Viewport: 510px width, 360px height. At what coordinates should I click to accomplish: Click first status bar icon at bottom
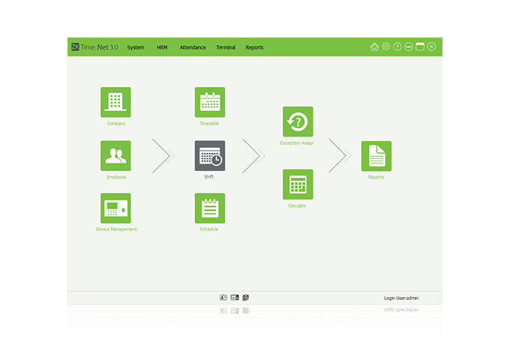coord(223,298)
